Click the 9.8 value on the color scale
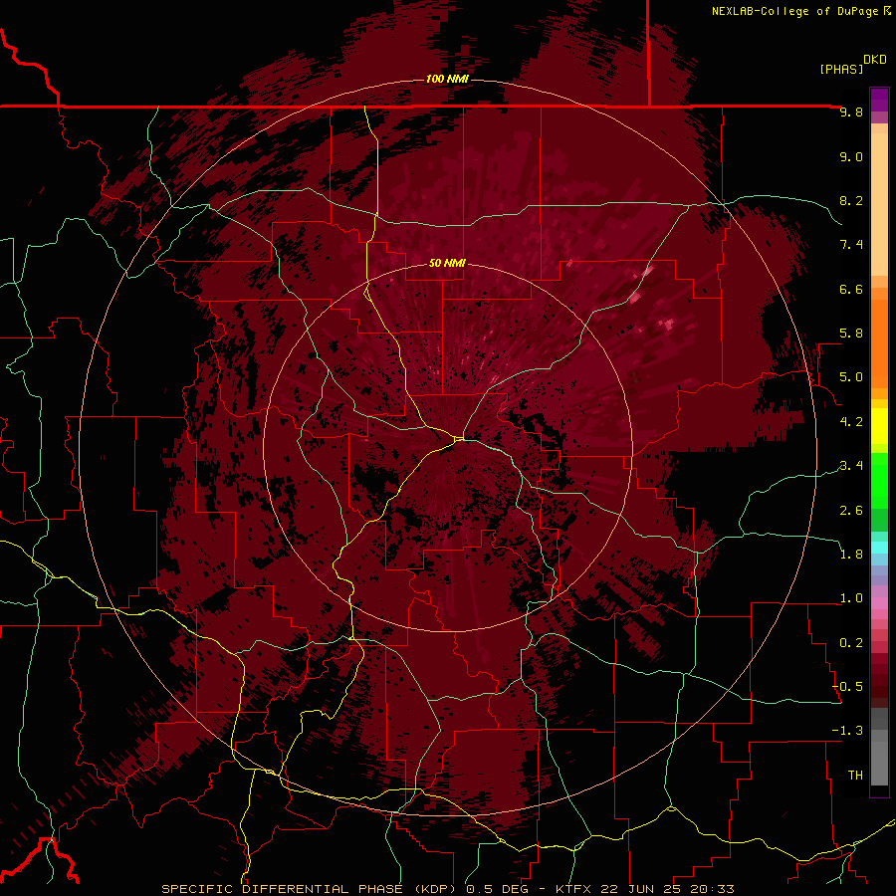Screen dimensions: 896x896 [x=851, y=112]
